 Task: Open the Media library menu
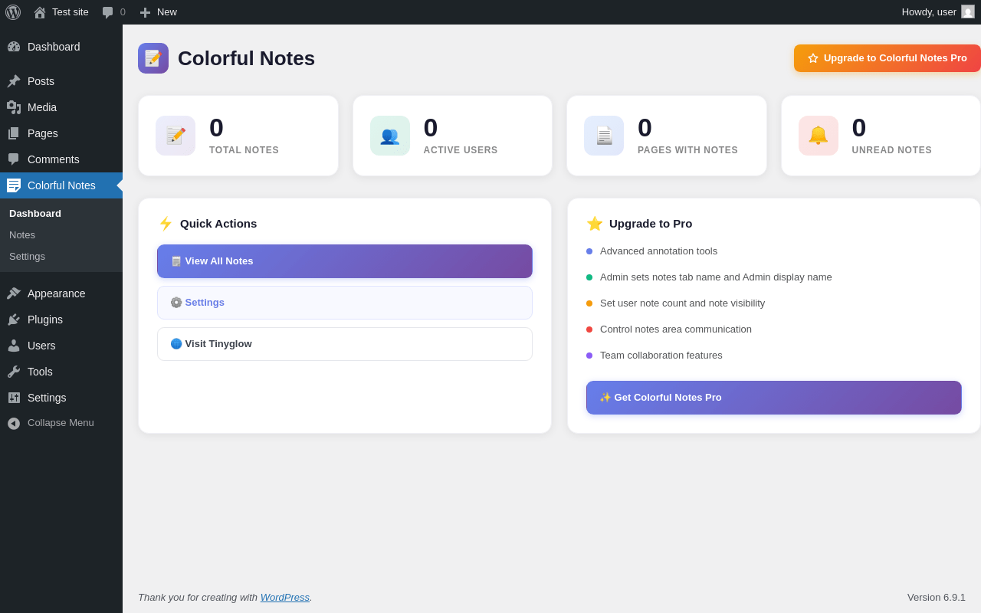(42, 107)
